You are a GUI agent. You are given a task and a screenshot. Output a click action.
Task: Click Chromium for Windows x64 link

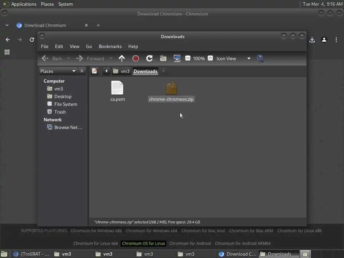(152, 230)
